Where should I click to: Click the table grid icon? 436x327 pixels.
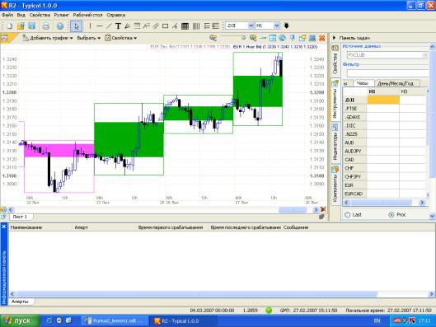[185, 26]
